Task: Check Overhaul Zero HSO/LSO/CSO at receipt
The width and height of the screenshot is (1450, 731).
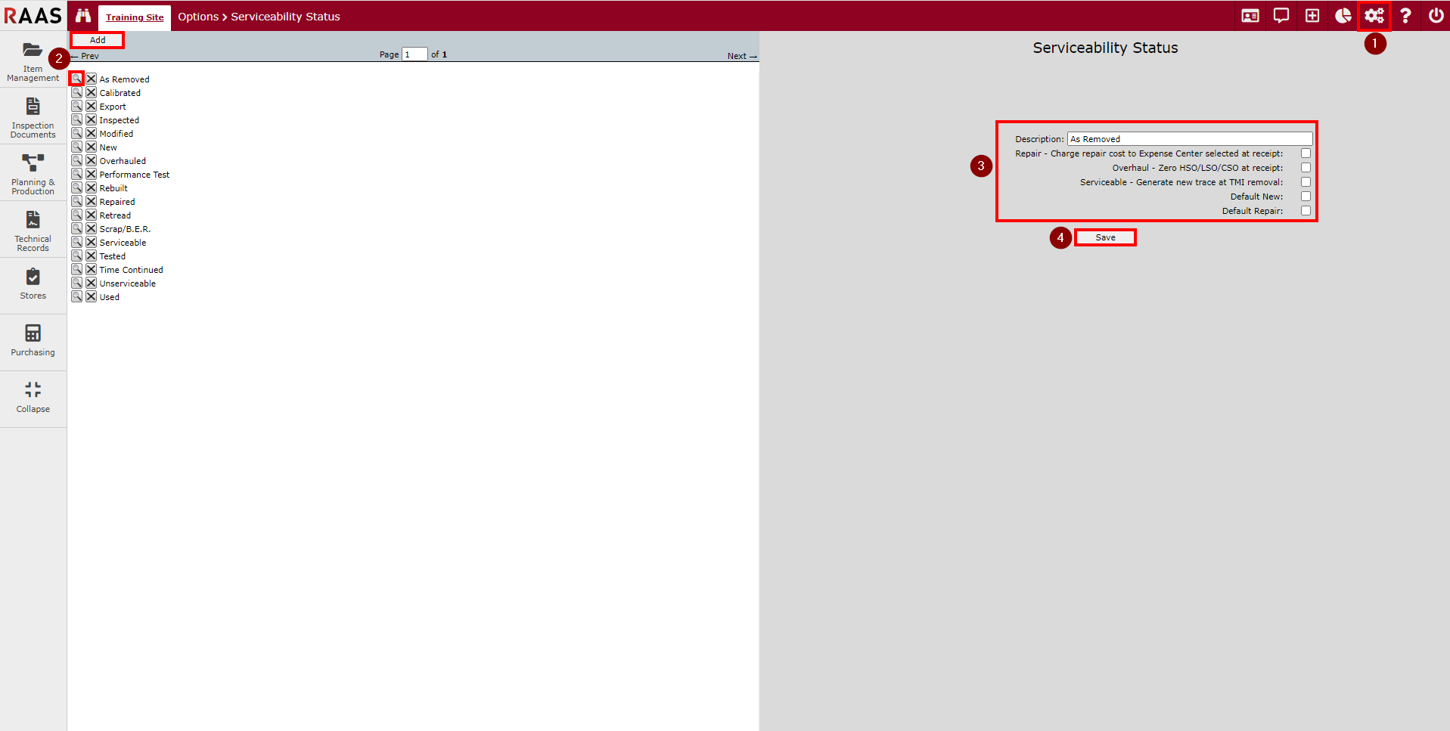Action: pyautogui.click(x=1306, y=168)
